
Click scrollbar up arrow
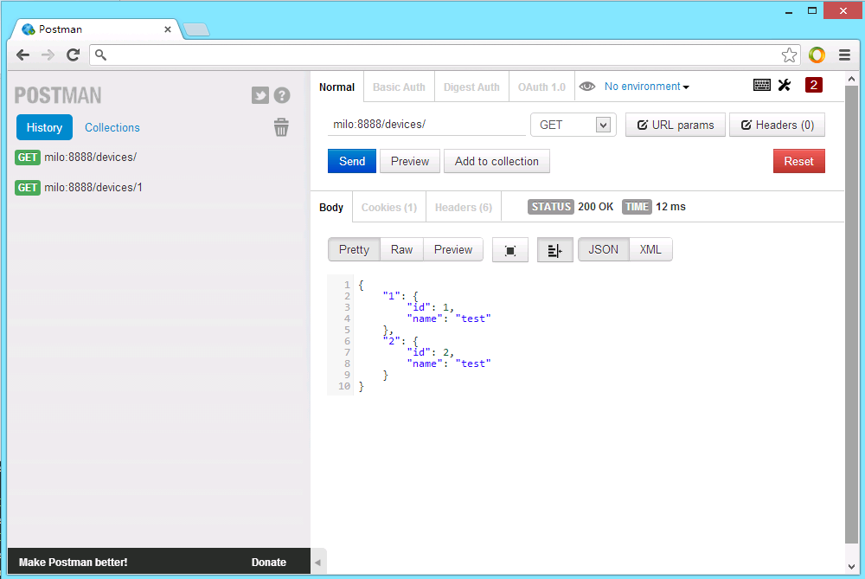(851, 79)
